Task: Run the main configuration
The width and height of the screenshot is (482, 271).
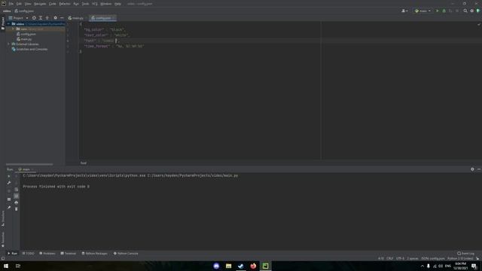Action: point(438,11)
